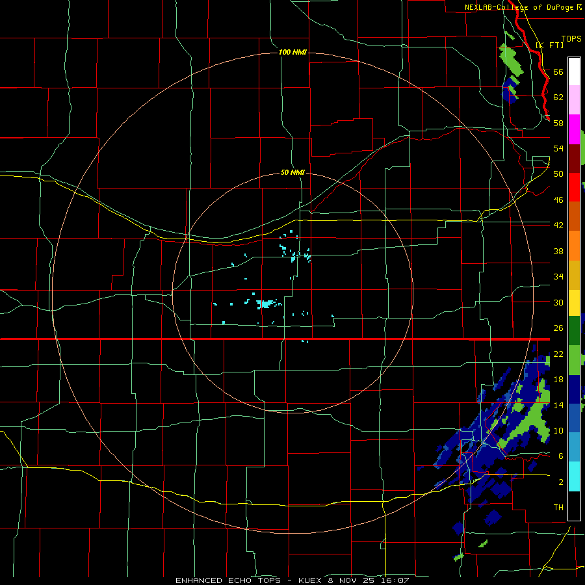The width and height of the screenshot is (585, 585).
Task: Select the 100 NMI range ring label
Action: (x=292, y=52)
